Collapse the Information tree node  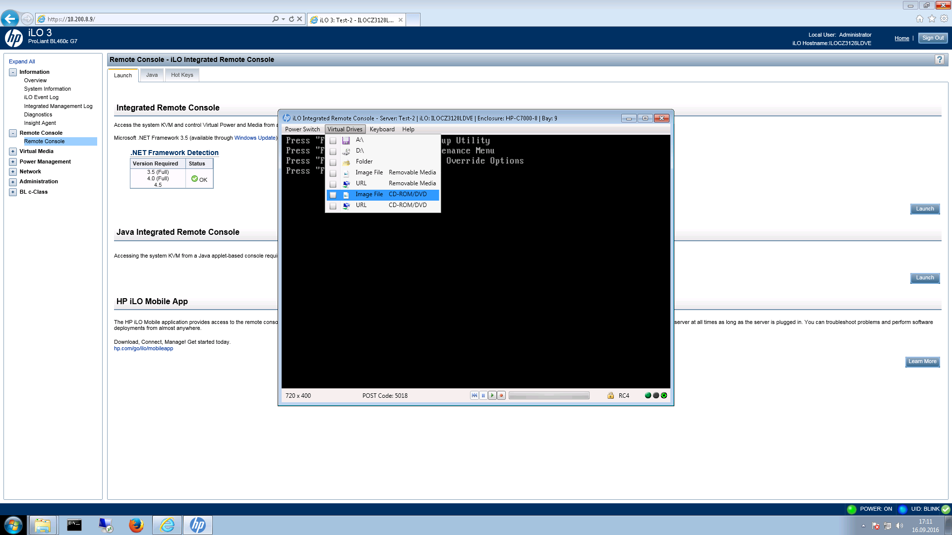13,72
